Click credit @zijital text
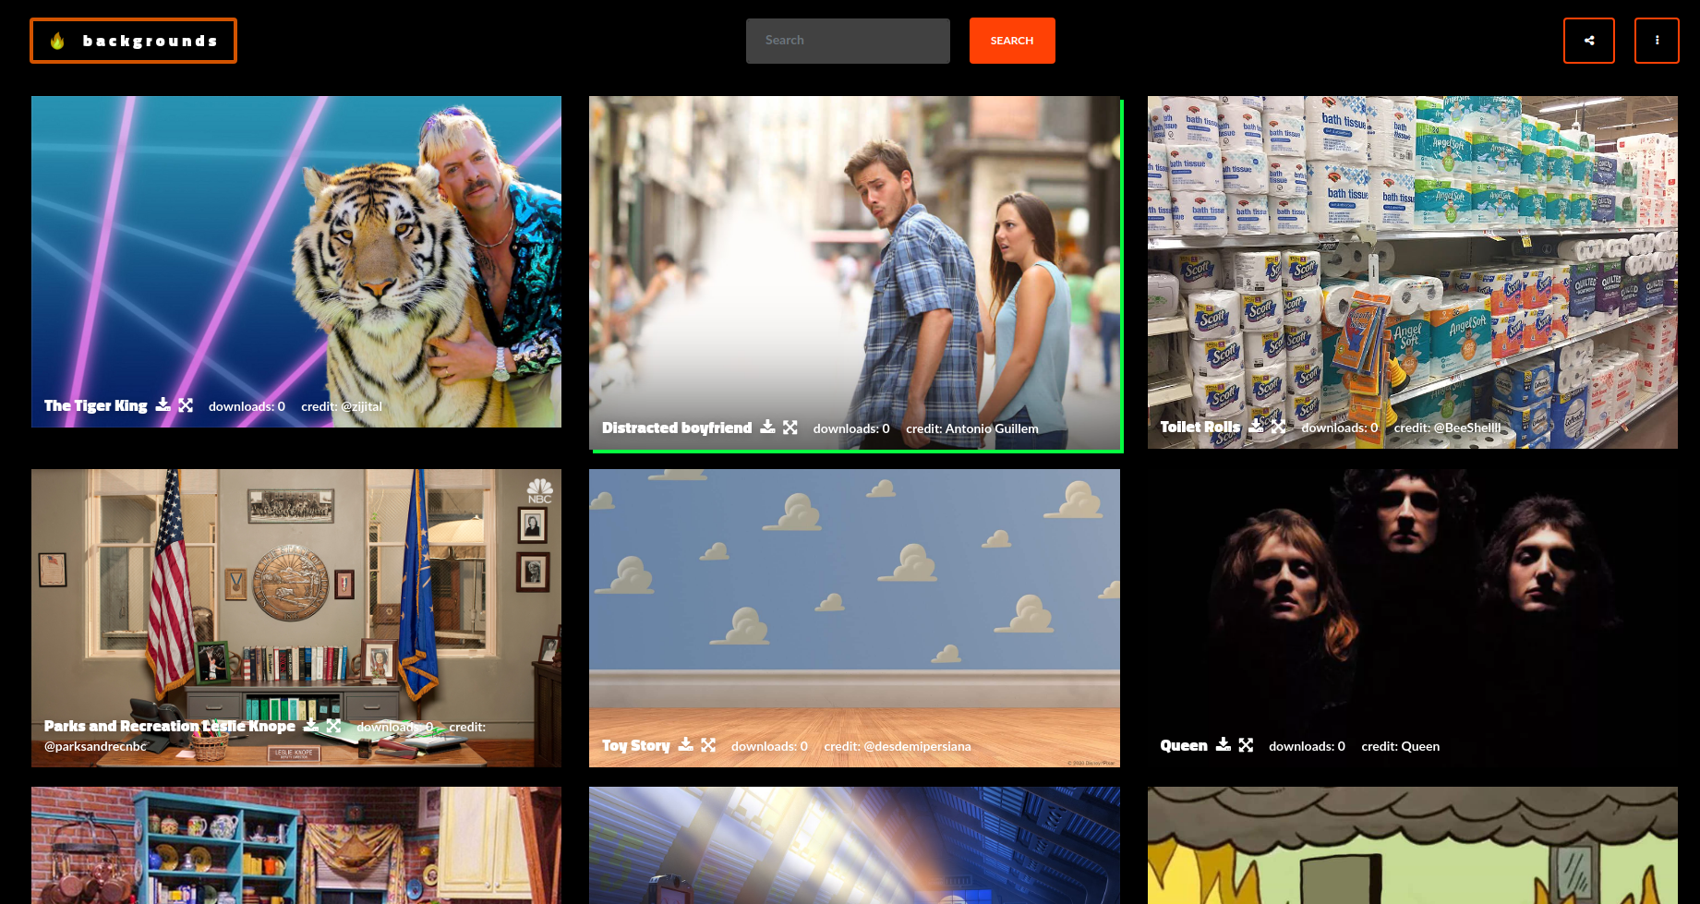The height and width of the screenshot is (904, 1700). click(342, 406)
